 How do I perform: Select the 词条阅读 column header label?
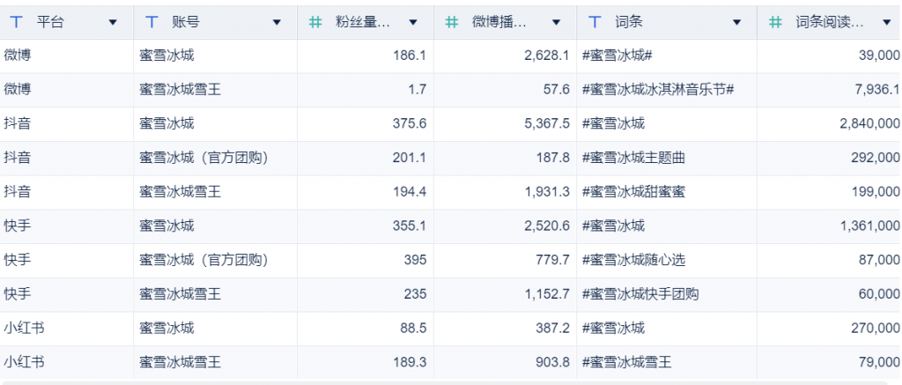point(830,22)
